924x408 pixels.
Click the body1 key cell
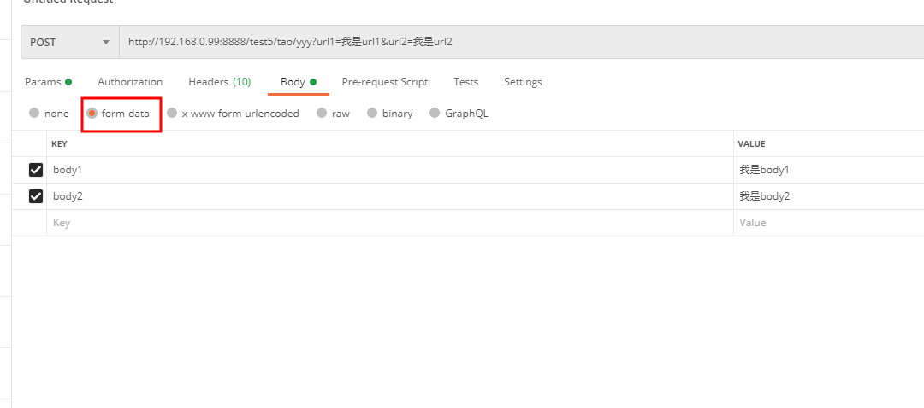[x=390, y=170]
